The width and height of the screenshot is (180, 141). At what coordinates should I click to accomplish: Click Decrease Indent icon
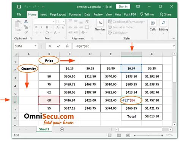coord(70,33)
